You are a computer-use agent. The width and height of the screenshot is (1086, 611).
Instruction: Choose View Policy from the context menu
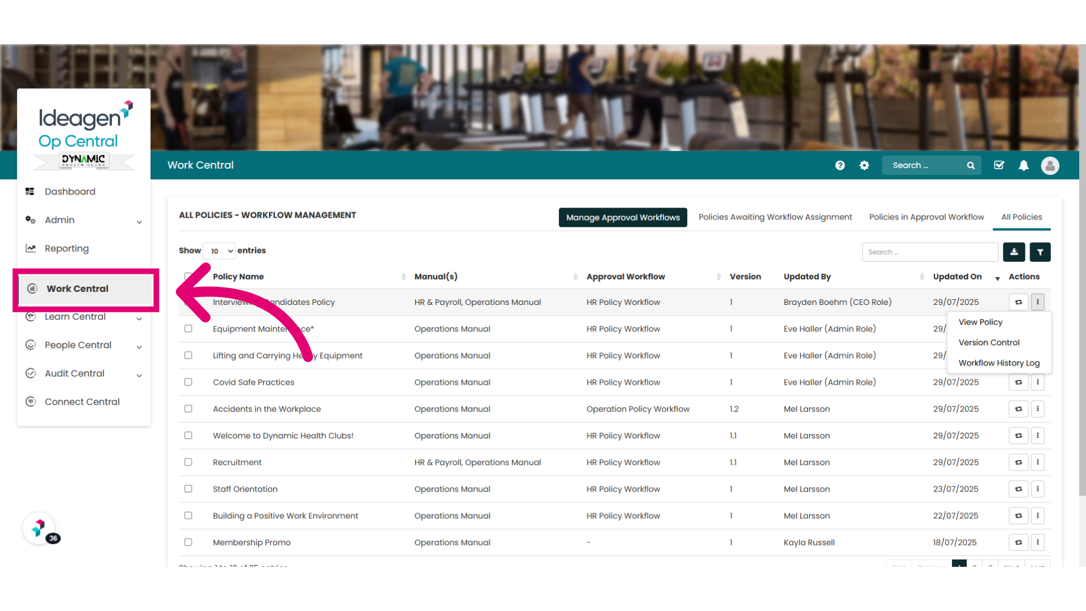980,322
